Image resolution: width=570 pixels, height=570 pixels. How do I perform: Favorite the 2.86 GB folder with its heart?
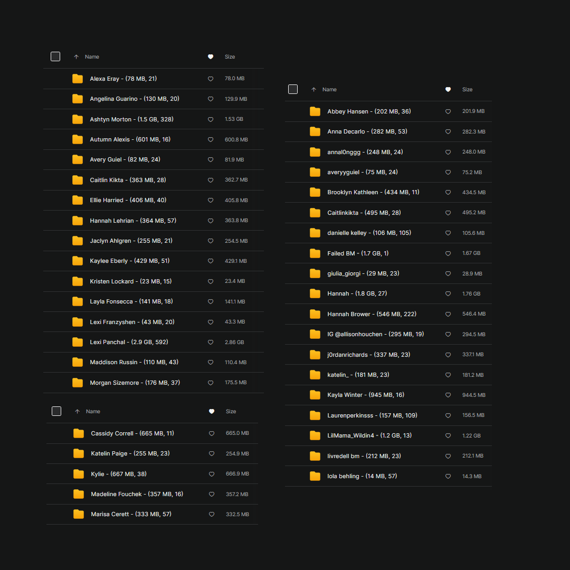click(x=211, y=343)
